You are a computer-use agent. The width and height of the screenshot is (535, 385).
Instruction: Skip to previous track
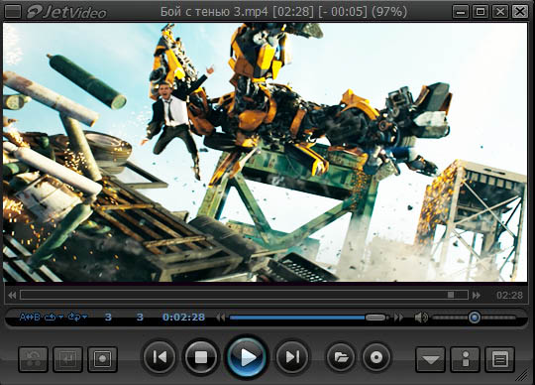[160, 357]
